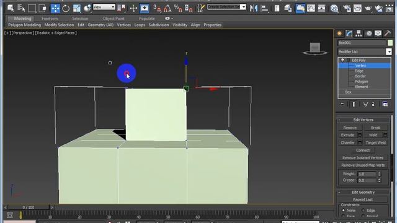The image size is (397, 223).
Task: Toggle the Graphite Modeling ribbon icon
Action: [x=300, y=8]
